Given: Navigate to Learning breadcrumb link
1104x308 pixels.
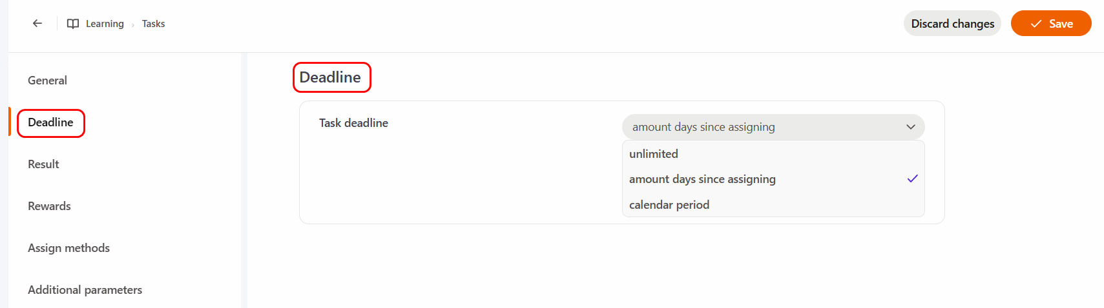Looking at the screenshot, I should pyautogui.click(x=105, y=24).
